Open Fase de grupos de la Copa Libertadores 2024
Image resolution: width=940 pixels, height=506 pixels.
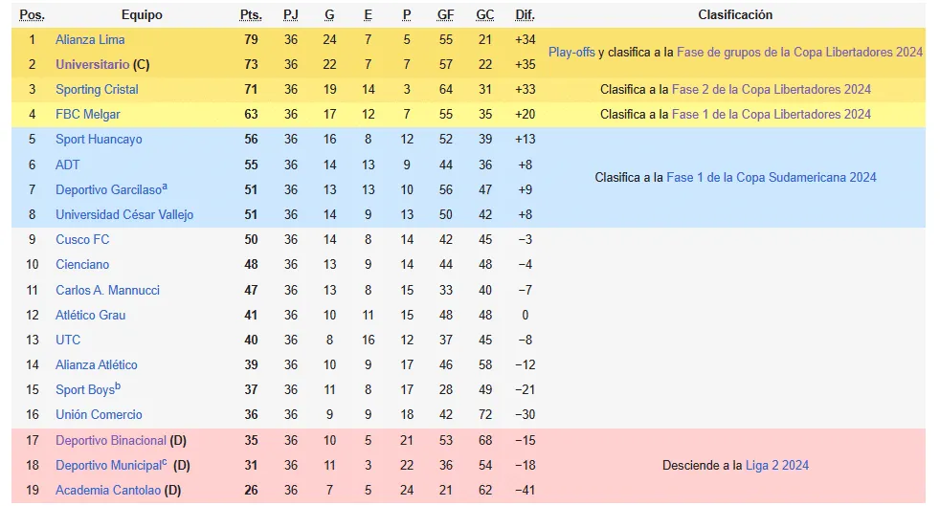(799, 52)
